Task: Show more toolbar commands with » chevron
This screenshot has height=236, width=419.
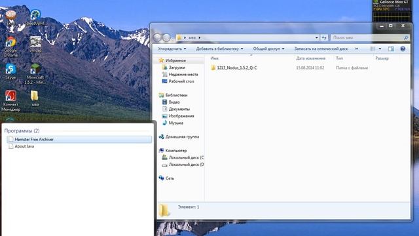Action: [356, 49]
